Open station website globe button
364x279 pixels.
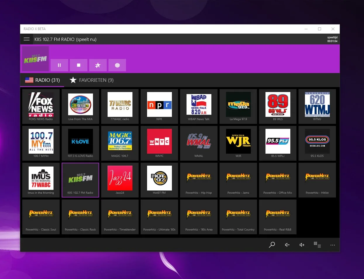tap(117, 65)
